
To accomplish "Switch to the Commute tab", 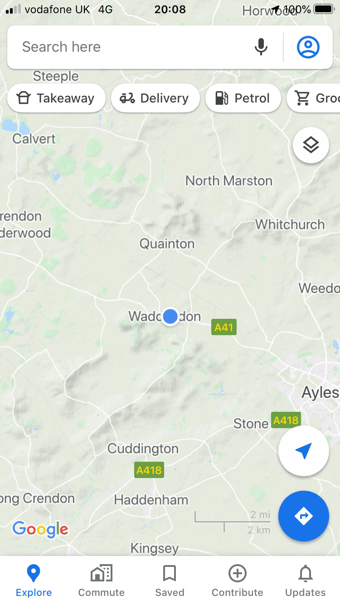I will (x=102, y=581).
